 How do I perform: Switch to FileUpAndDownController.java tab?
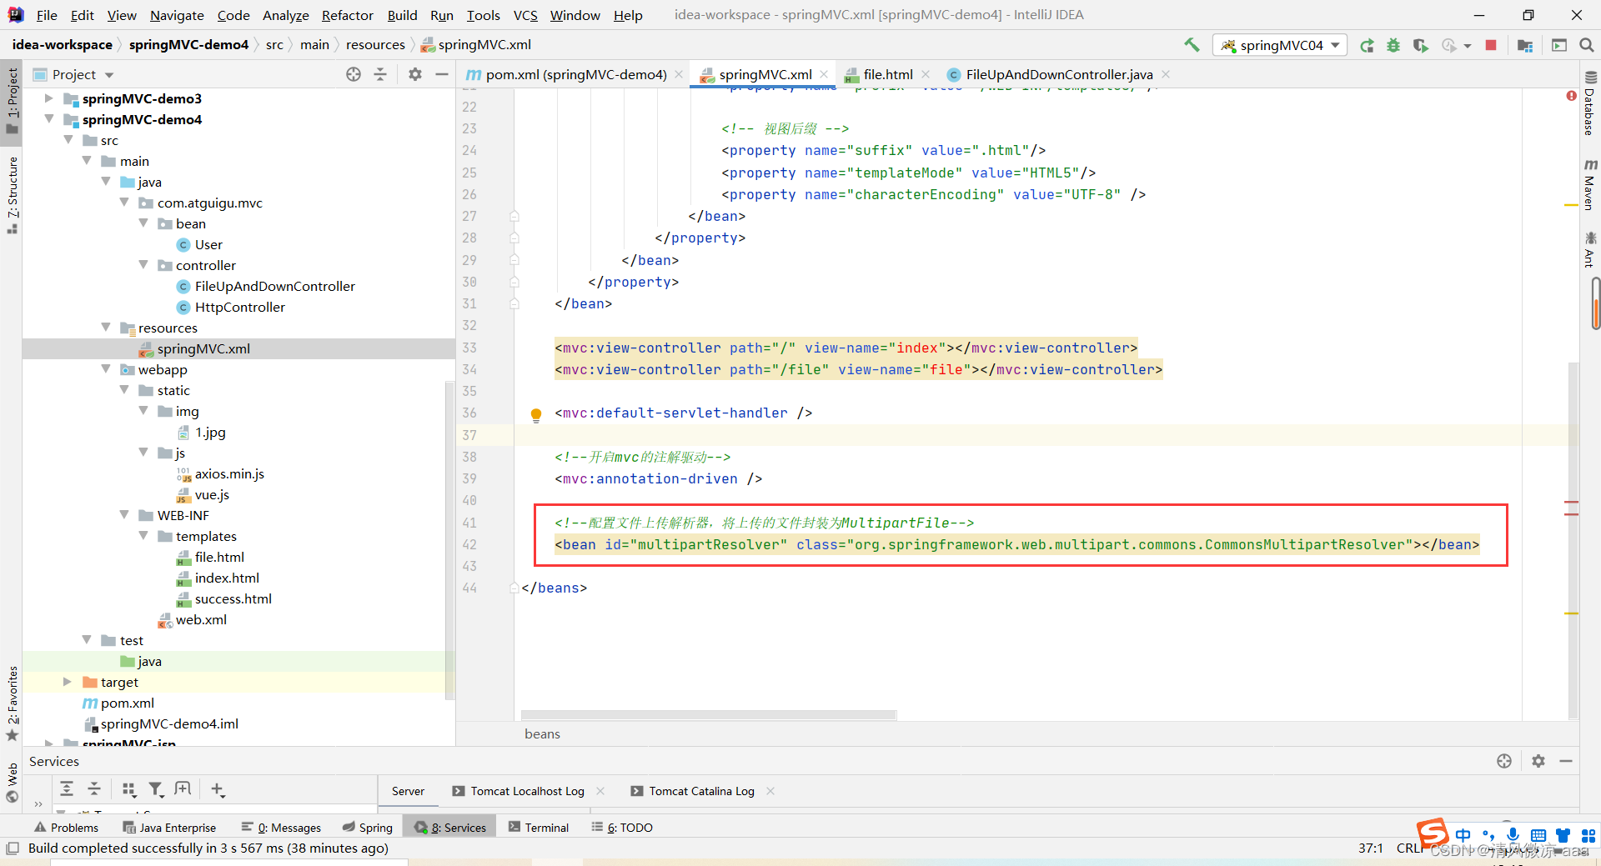click(x=1059, y=74)
